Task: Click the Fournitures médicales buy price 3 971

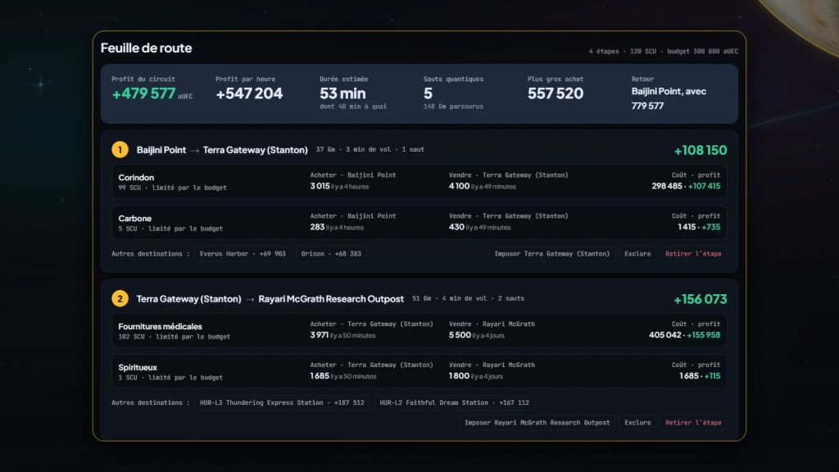Action: [x=320, y=335]
